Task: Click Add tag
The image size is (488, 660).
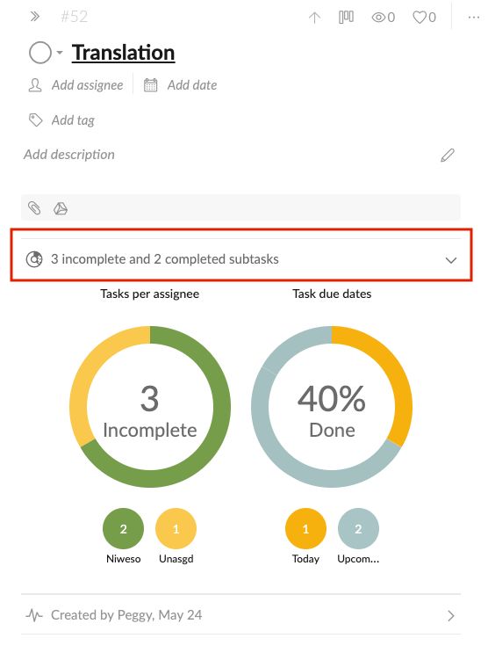Action: (x=61, y=120)
